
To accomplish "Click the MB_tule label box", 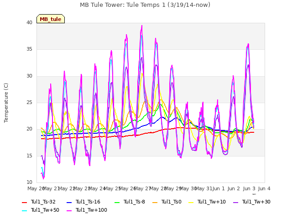I will (51, 19).
